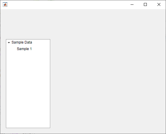Click the square restore/maximize icon

coord(145,4)
